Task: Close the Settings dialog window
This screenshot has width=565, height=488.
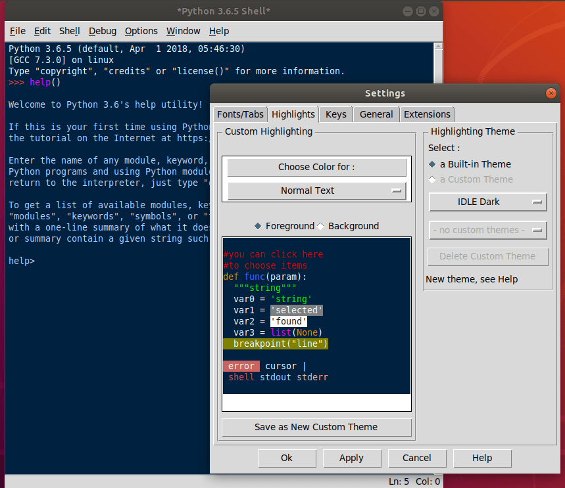Action: coord(551,93)
